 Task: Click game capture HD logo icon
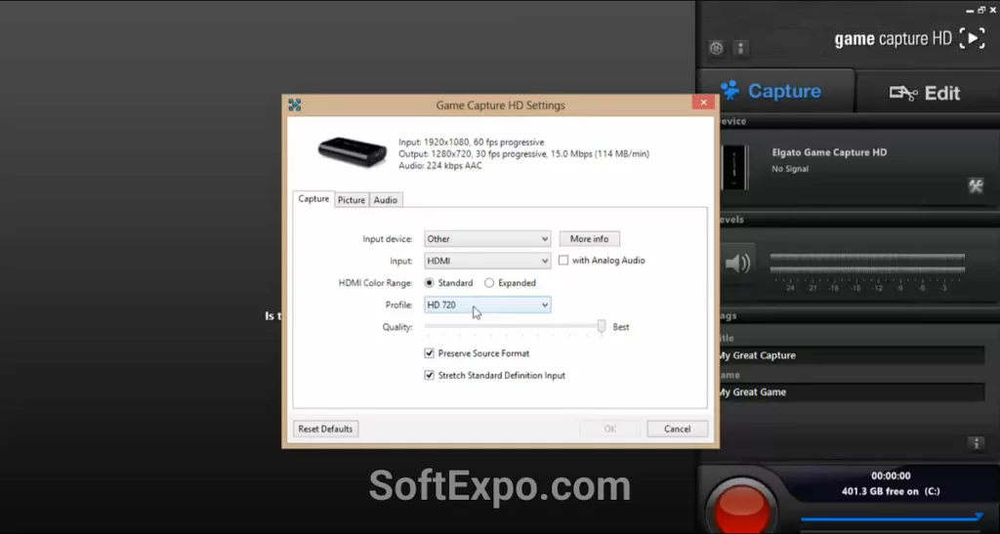tap(973, 38)
